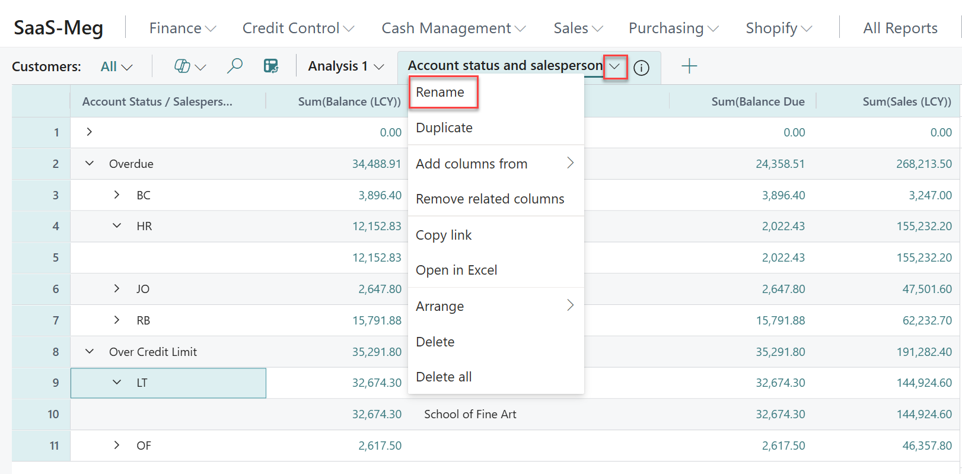Collapse the Overdue group
This screenshot has height=474, width=962.
click(x=89, y=163)
